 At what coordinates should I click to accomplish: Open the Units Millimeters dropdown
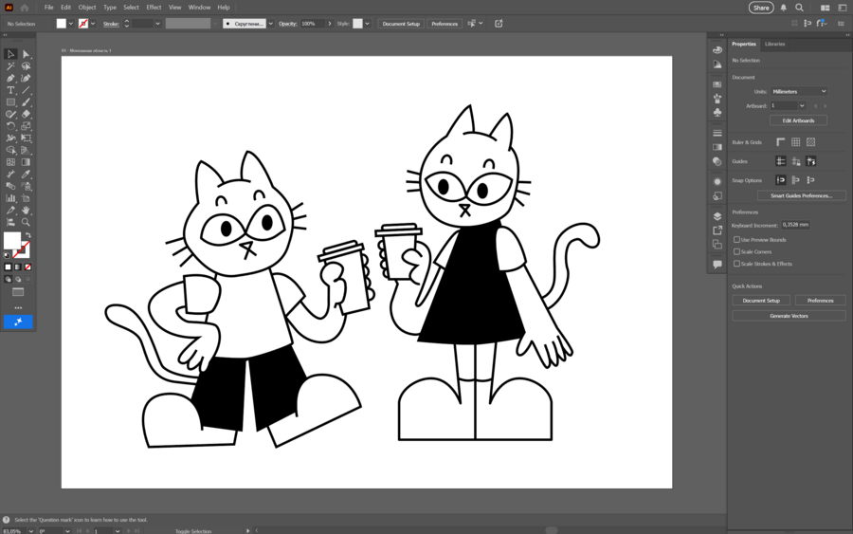(799, 91)
